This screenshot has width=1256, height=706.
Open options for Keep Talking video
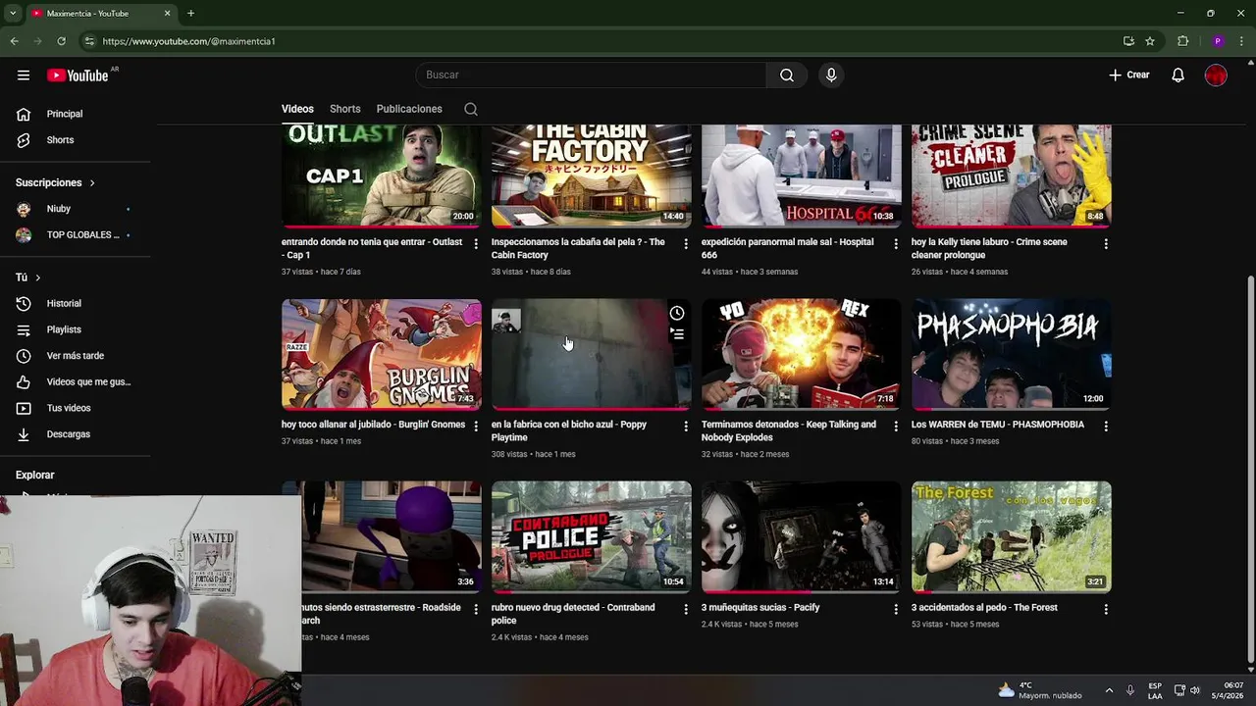(x=896, y=426)
